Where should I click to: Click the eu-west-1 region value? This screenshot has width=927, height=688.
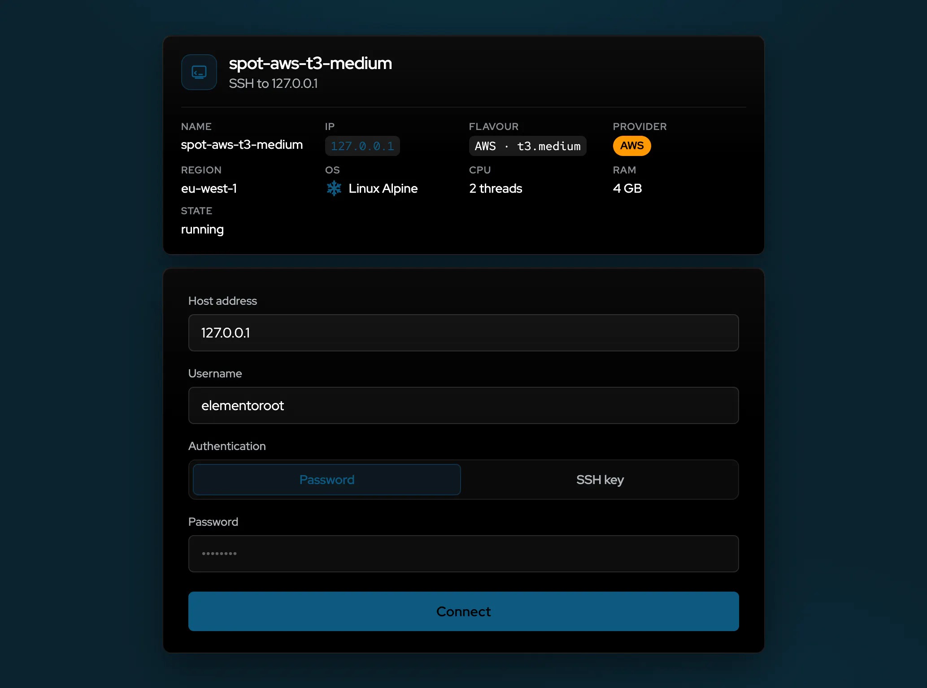pos(209,189)
